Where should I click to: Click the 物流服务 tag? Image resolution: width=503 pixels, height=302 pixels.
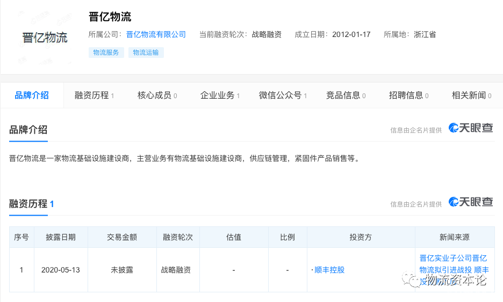[106, 53]
